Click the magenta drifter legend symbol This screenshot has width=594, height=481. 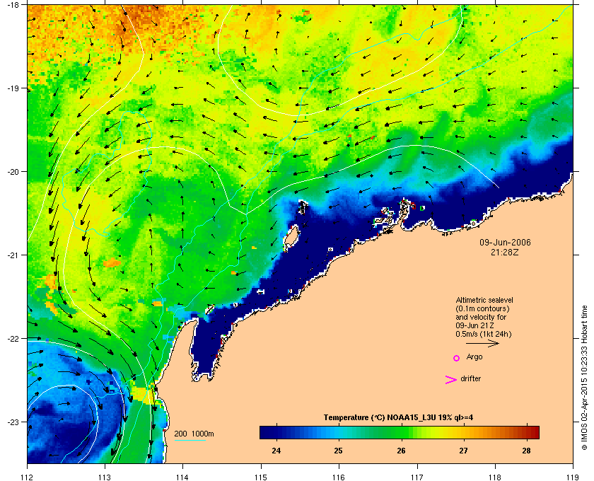tap(450, 380)
